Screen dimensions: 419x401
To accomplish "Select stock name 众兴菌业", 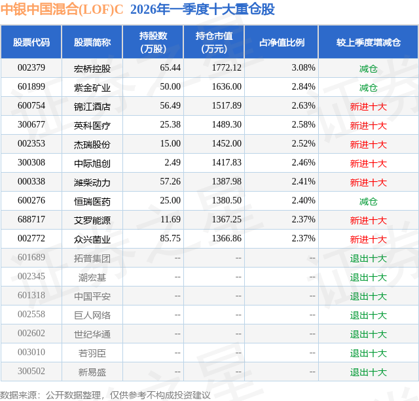I will pyautogui.click(x=92, y=239).
